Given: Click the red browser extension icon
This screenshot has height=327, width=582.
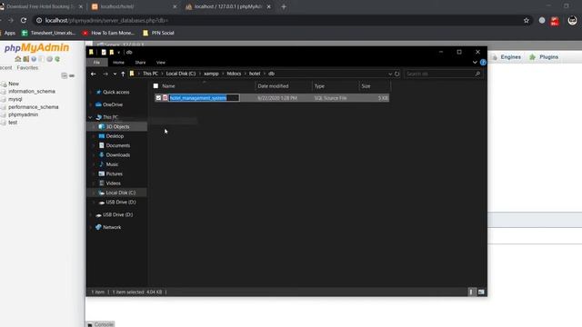Looking at the screenshot, I should pyautogui.click(x=555, y=21).
